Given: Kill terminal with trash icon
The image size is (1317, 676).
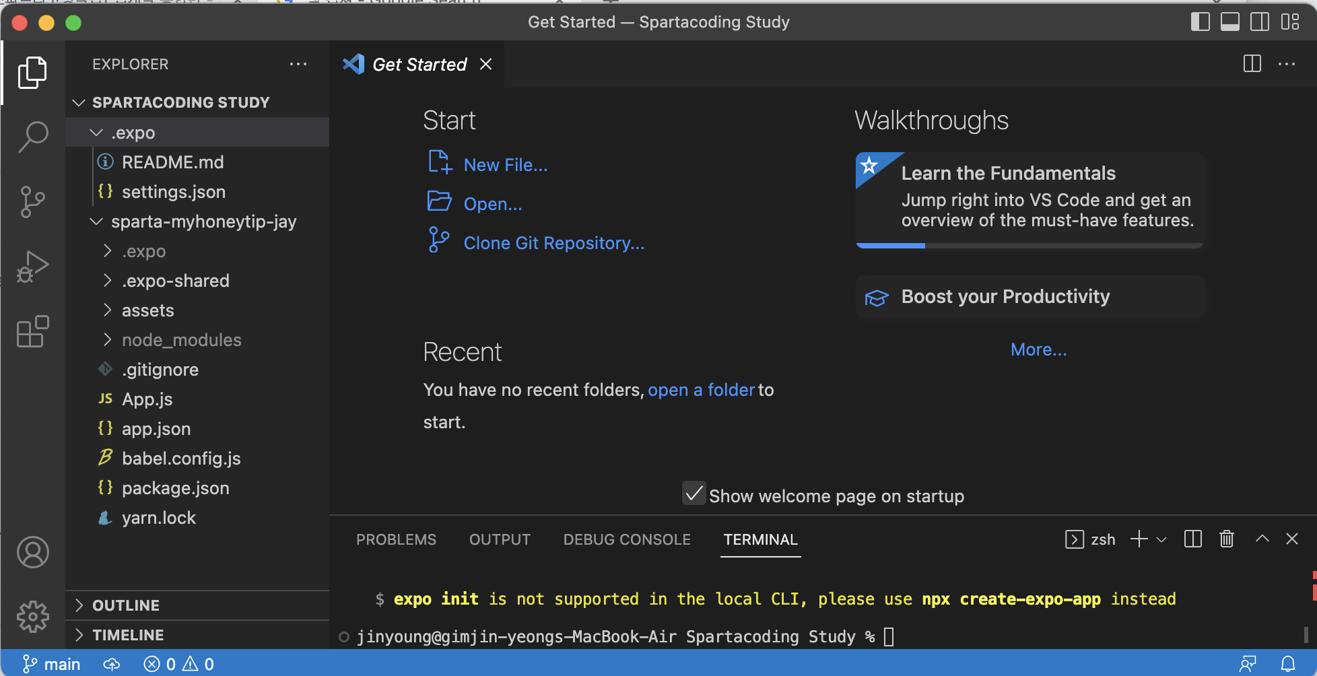Looking at the screenshot, I should point(1227,539).
